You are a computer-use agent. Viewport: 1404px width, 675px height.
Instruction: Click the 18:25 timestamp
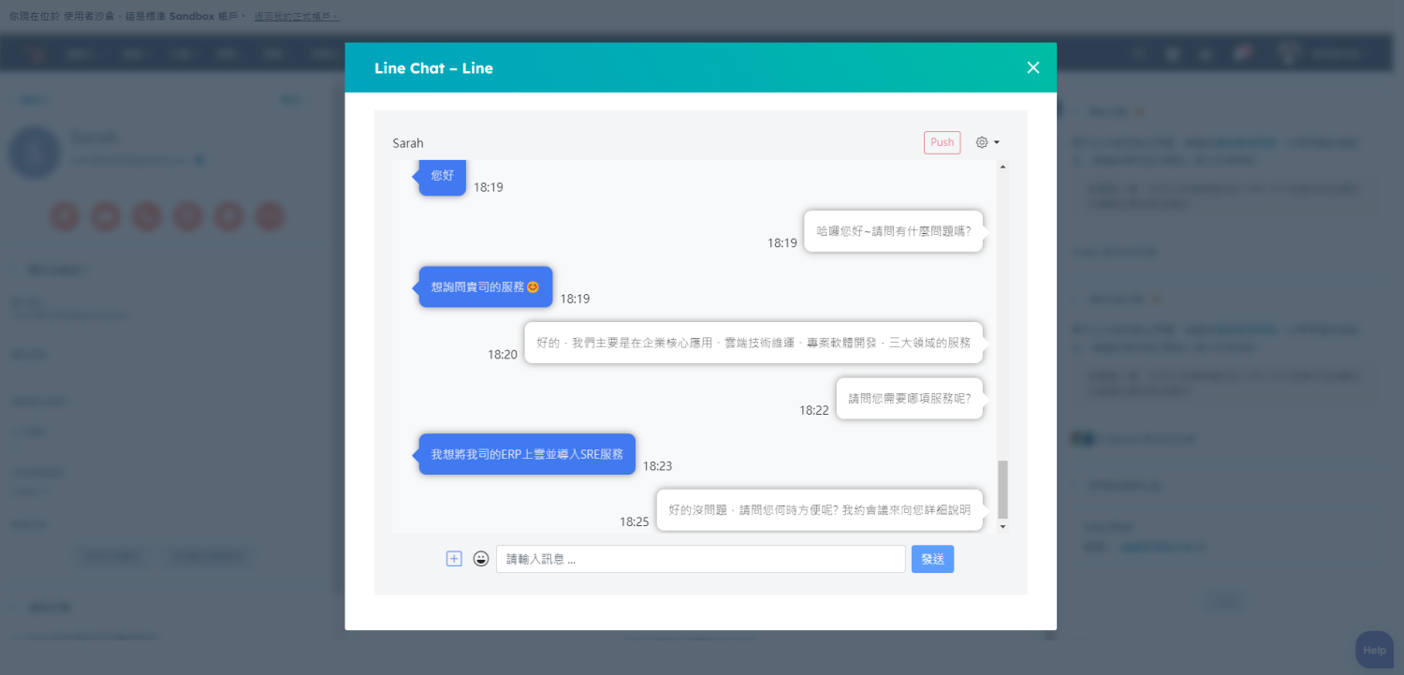pos(634,521)
